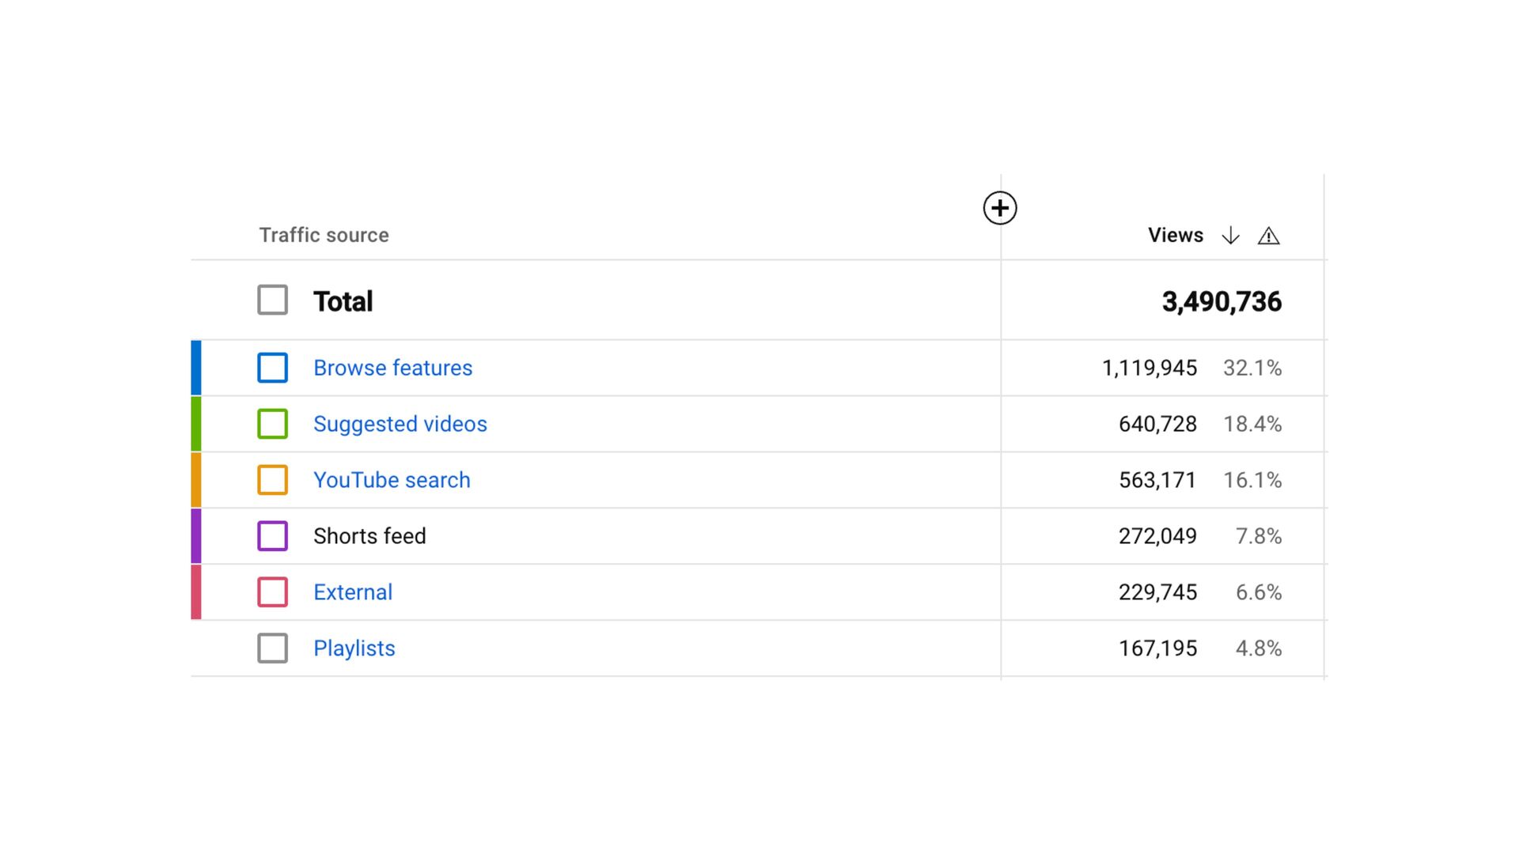This screenshot has height=854, width=1519.
Task: Check the Playlists row checkbox
Action: [x=272, y=648]
